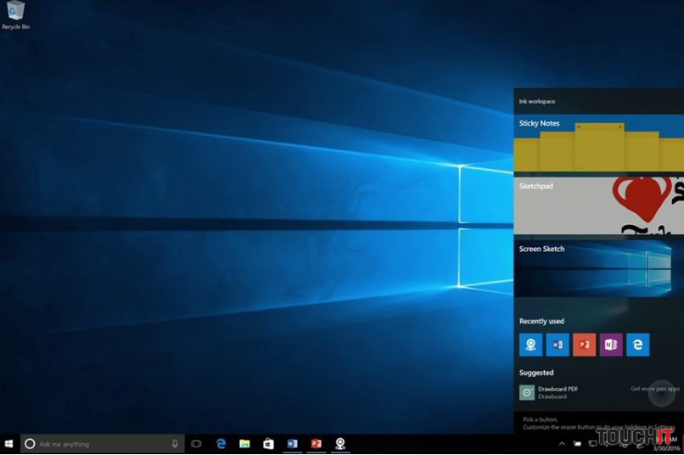
Task: Open the Screen Sketch tile
Action: [x=598, y=268]
